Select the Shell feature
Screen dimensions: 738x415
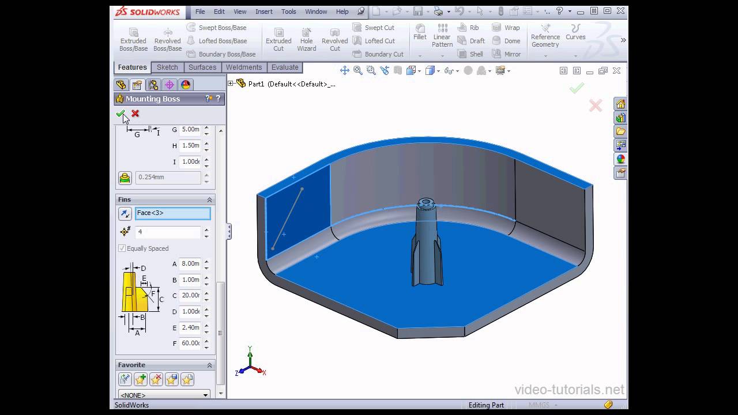point(470,54)
